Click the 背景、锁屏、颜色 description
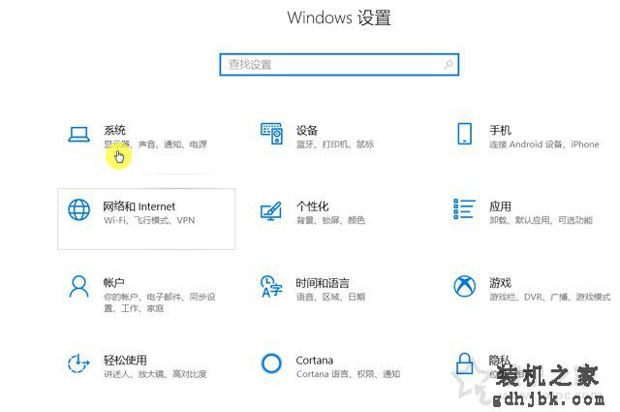This screenshot has width=620, height=412. coord(330,220)
